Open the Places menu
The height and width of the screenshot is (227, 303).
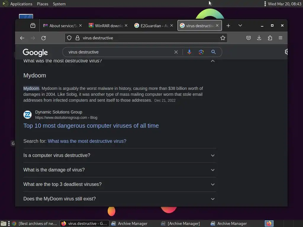43,4
